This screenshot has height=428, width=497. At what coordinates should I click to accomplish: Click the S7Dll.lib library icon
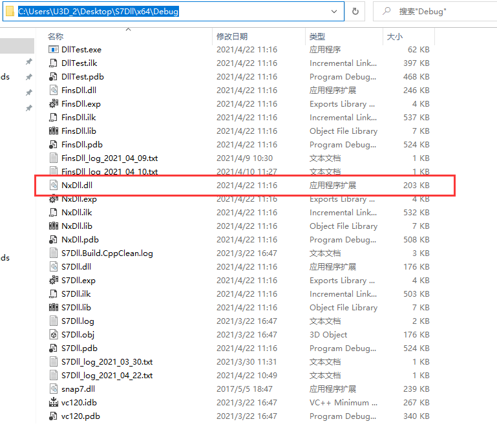[54, 308]
